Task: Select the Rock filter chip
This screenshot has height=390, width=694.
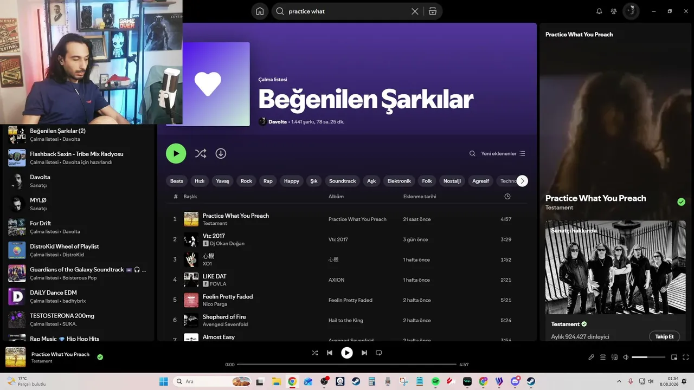Action: (x=246, y=181)
